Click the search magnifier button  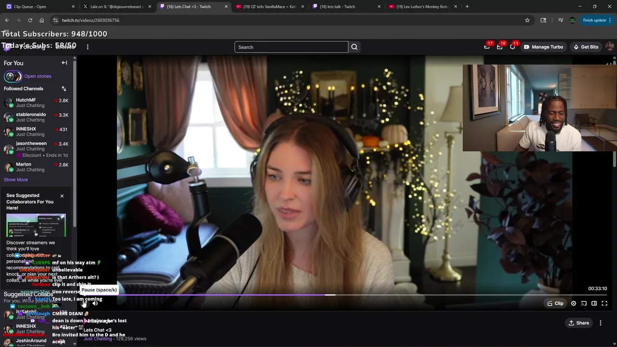pyautogui.click(x=354, y=47)
